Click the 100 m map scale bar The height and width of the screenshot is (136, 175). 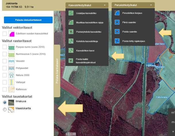71,134
